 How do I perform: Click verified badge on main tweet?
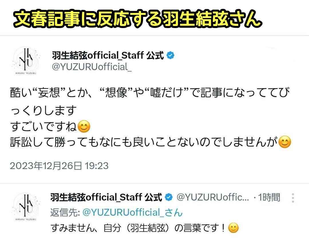pyautogui.click(x=171, y=55)
